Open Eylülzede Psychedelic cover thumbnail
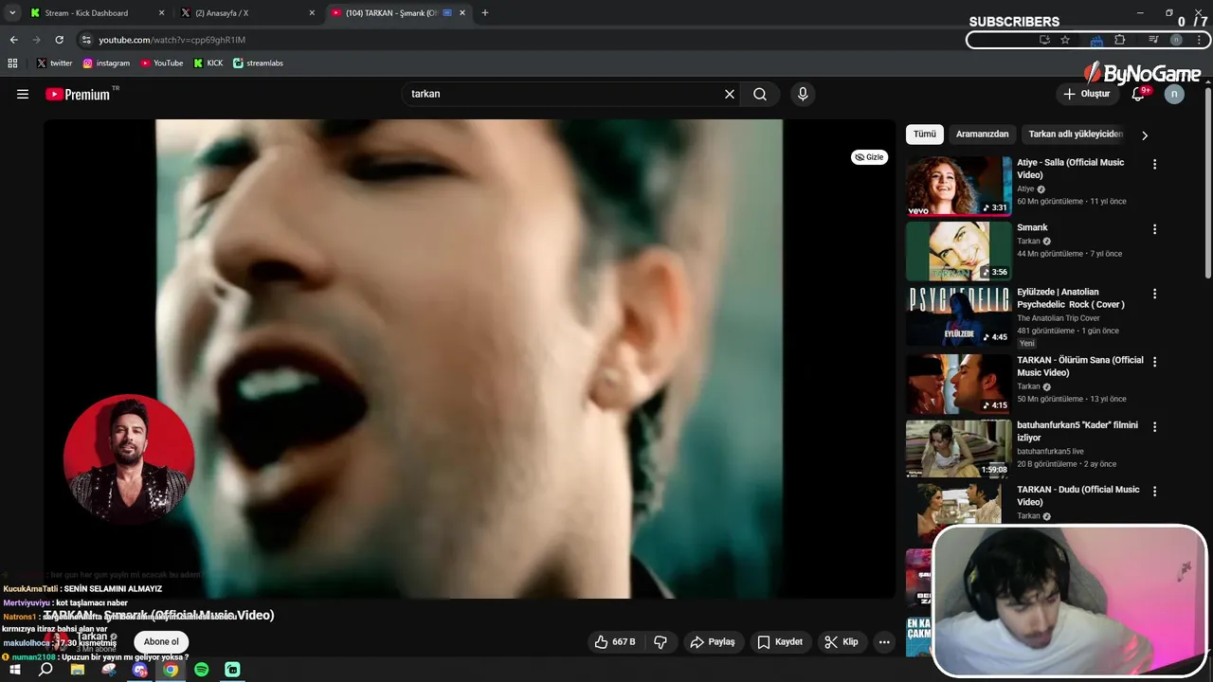Image resolution: width=1213 pixels, height=682 pixels. (959, 316)
